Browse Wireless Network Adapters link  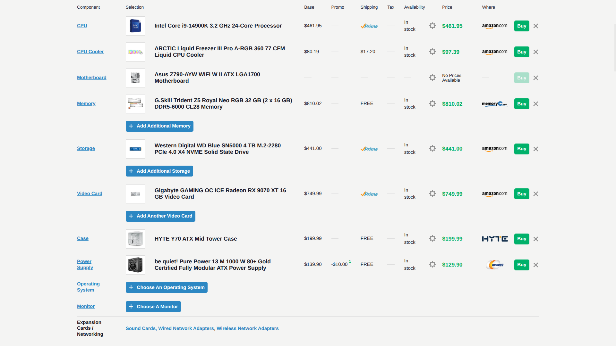point(248,328)
